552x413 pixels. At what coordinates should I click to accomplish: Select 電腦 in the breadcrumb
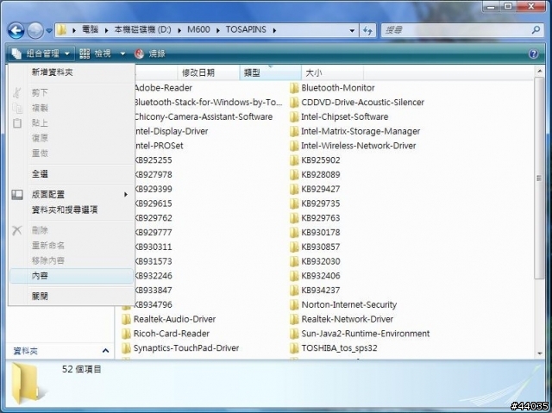coord(90,29)
